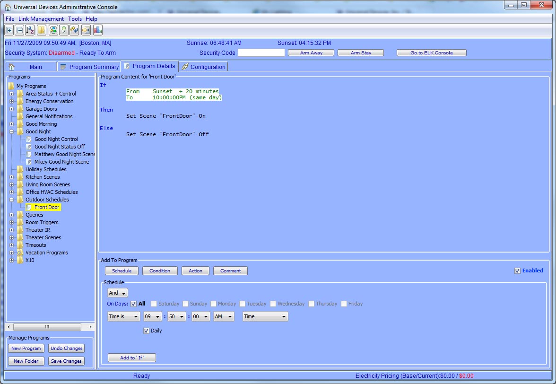Image resolution: width=556 pixels, height=384 pixels.
Task: Uncheck the All days checkbox
Action: pyautogui.click(x=134, y=304)
